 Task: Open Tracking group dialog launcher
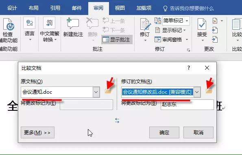click(188, 50)
